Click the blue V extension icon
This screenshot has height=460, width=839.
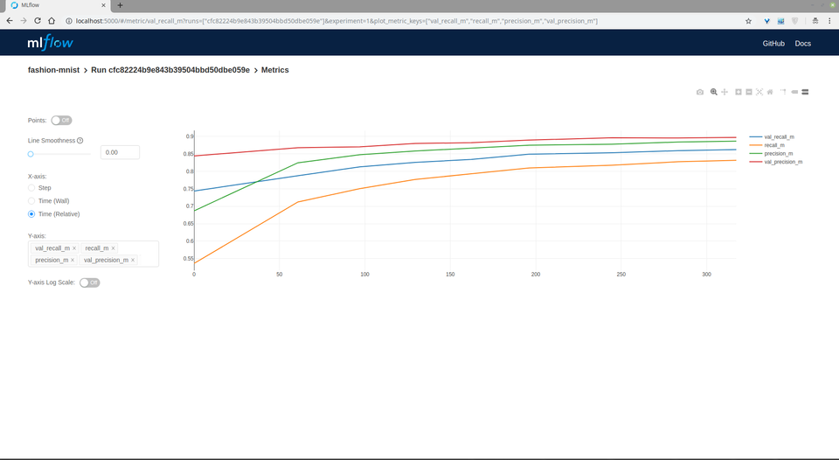[x=766, y=21]
